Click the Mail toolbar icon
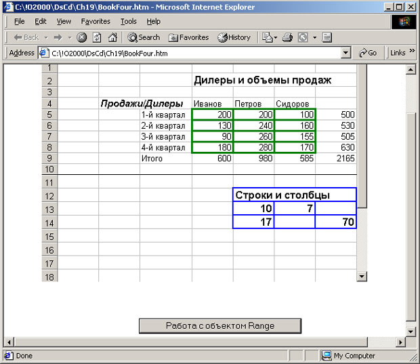 [x=268, y=37]
